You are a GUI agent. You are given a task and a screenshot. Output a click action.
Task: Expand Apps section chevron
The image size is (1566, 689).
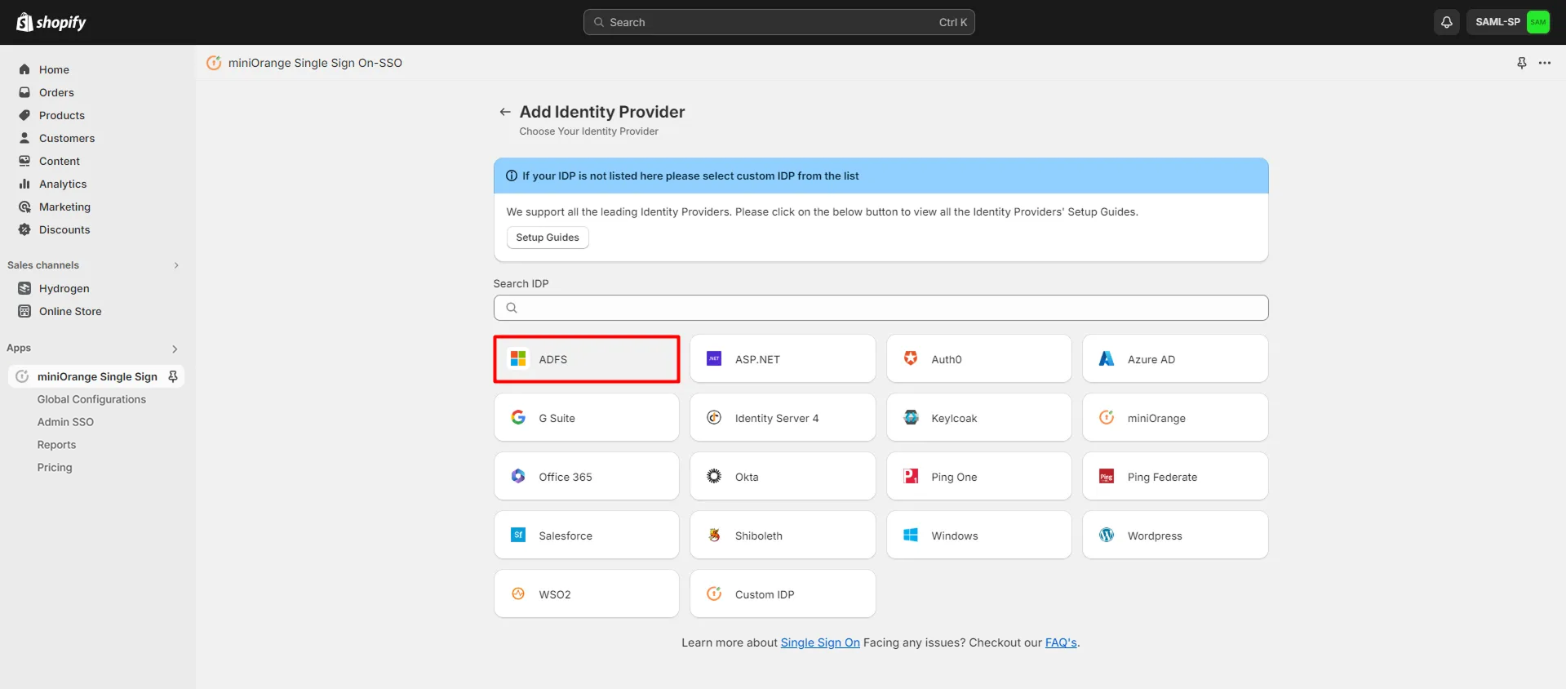175,349
